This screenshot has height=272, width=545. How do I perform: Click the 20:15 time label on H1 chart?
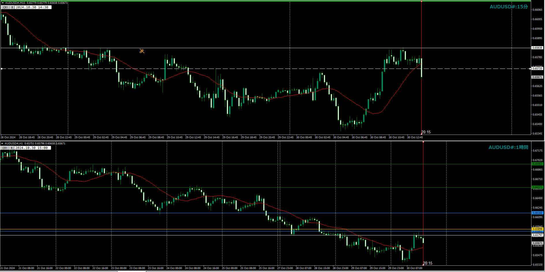(427, 263)
